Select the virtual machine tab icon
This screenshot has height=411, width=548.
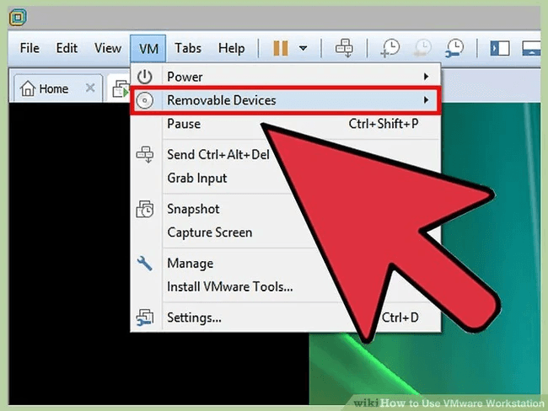(x=121, y=88)
